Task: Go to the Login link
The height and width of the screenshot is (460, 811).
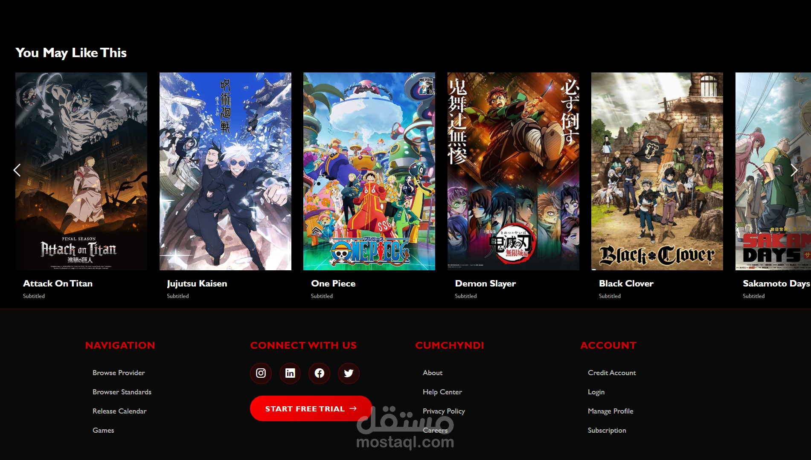Action: [596, 392]
